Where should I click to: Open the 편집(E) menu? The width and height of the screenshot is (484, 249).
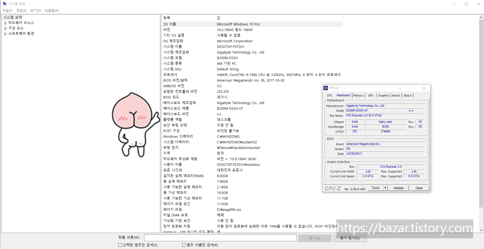coord(21,10)
